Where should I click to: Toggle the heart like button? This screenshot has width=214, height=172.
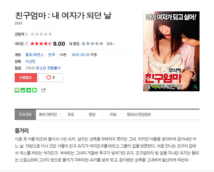tap(51, 77)
